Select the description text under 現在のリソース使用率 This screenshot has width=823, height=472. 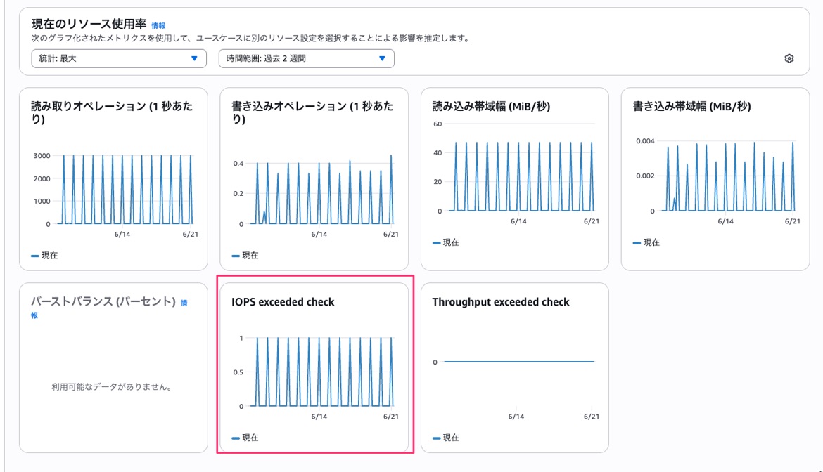click(x=251, y=38)
